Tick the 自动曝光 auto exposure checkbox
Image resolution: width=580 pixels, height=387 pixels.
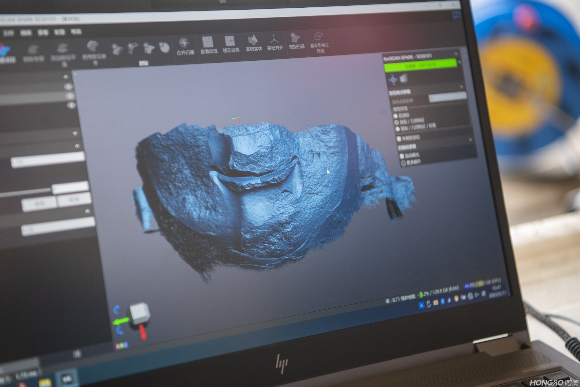(402, 156)
